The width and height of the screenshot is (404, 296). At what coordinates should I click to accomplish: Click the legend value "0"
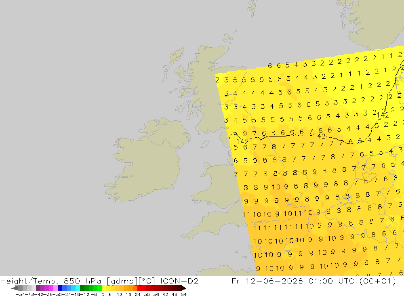[103, 294]
